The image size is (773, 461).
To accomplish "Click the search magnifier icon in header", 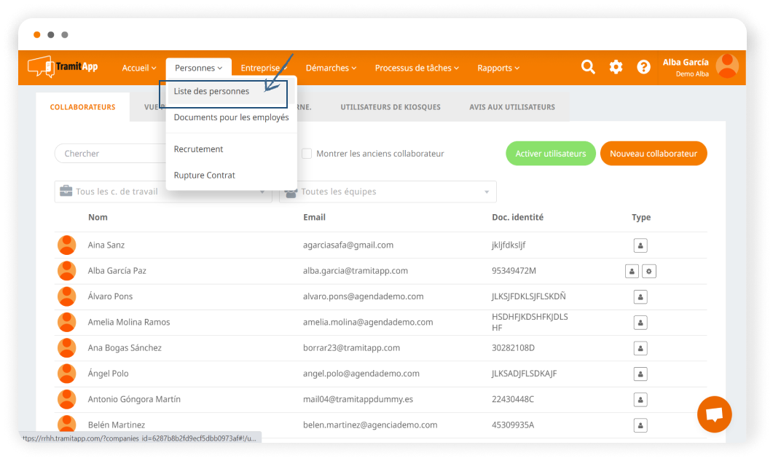I will [588, 67].
